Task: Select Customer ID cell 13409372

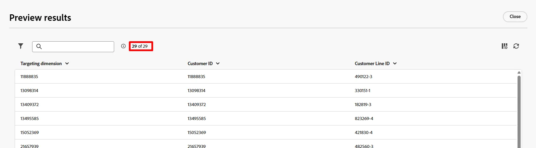Action: (197, 105)
